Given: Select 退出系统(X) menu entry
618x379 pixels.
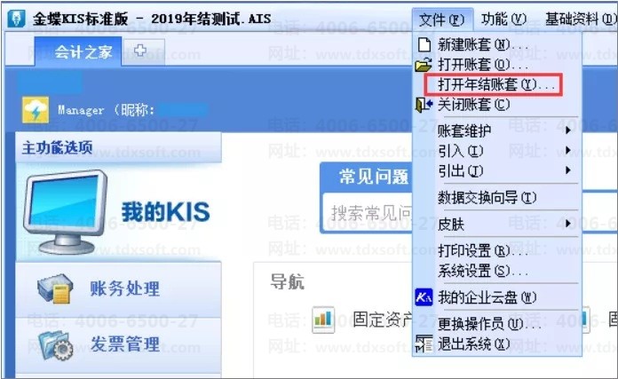Looking at the screenshot, I should click(x=474, y=343).
